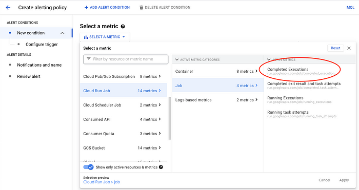Focus the Filter by resource or metric name field
The image size is (359, 190).
coord(126,59)
